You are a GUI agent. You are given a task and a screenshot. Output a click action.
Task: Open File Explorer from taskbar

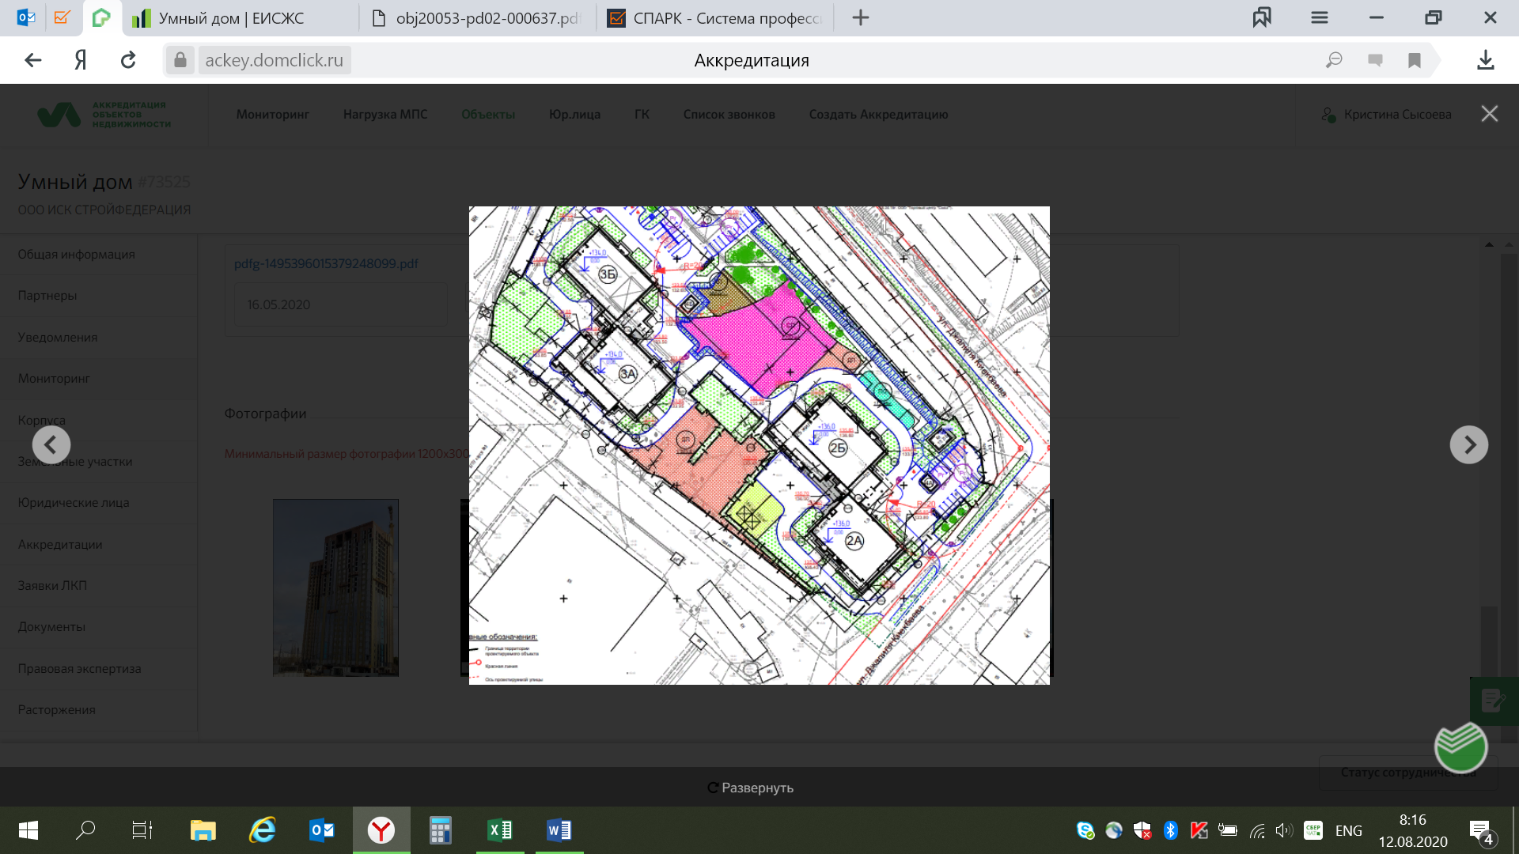pyautogui.click(x=203, y=830)
